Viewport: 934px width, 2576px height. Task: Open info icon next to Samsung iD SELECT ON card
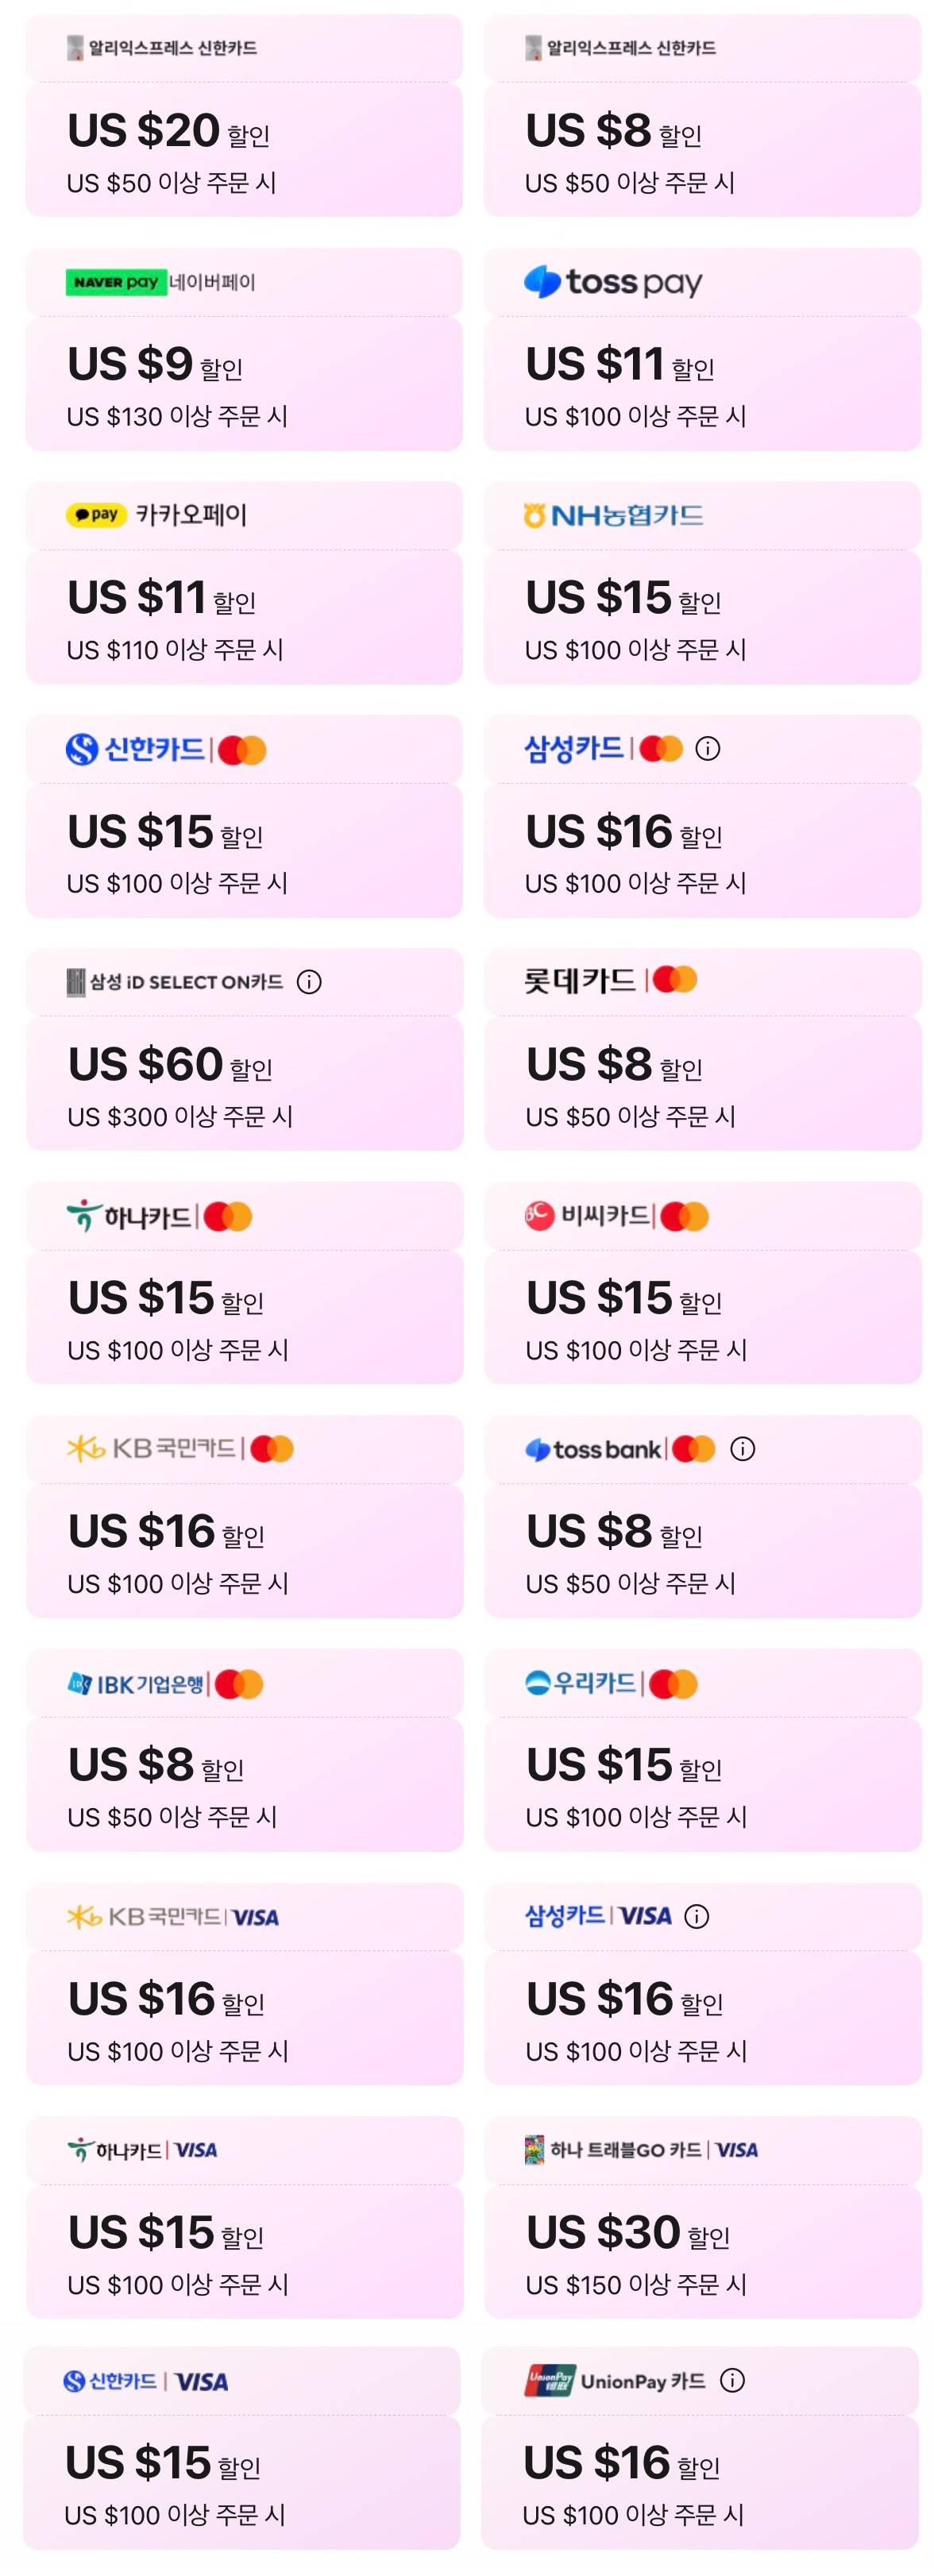(309, 982)
